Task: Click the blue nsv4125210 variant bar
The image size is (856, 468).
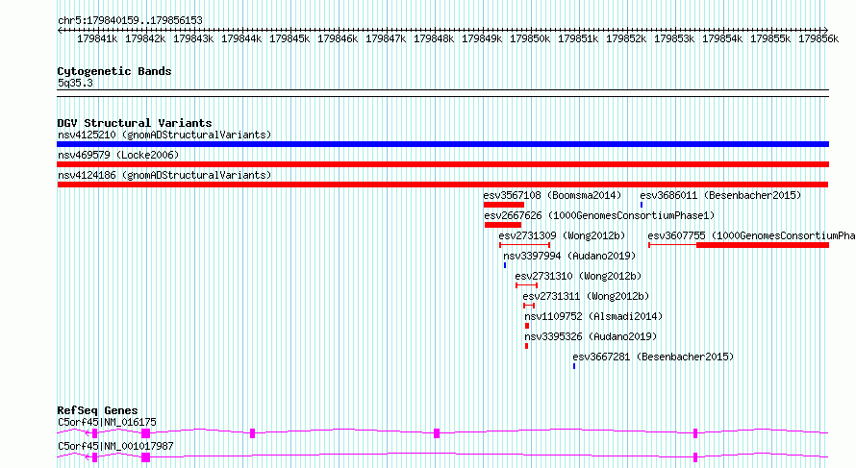Action: point(442,144)
